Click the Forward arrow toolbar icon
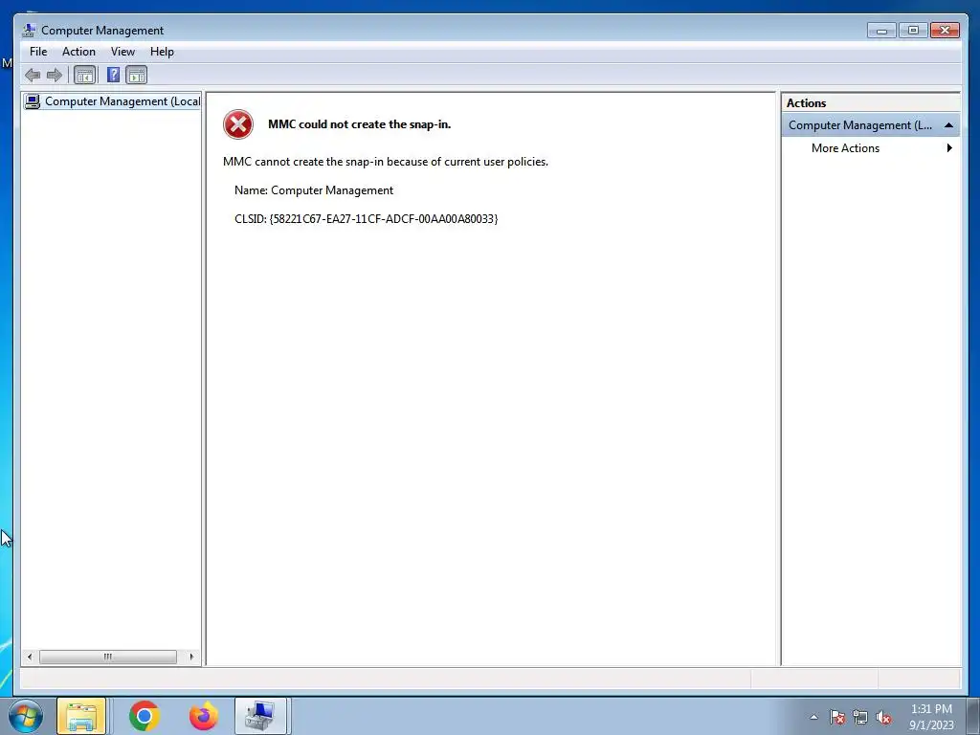Screen dimensions: 980x735 coord(55,76)
